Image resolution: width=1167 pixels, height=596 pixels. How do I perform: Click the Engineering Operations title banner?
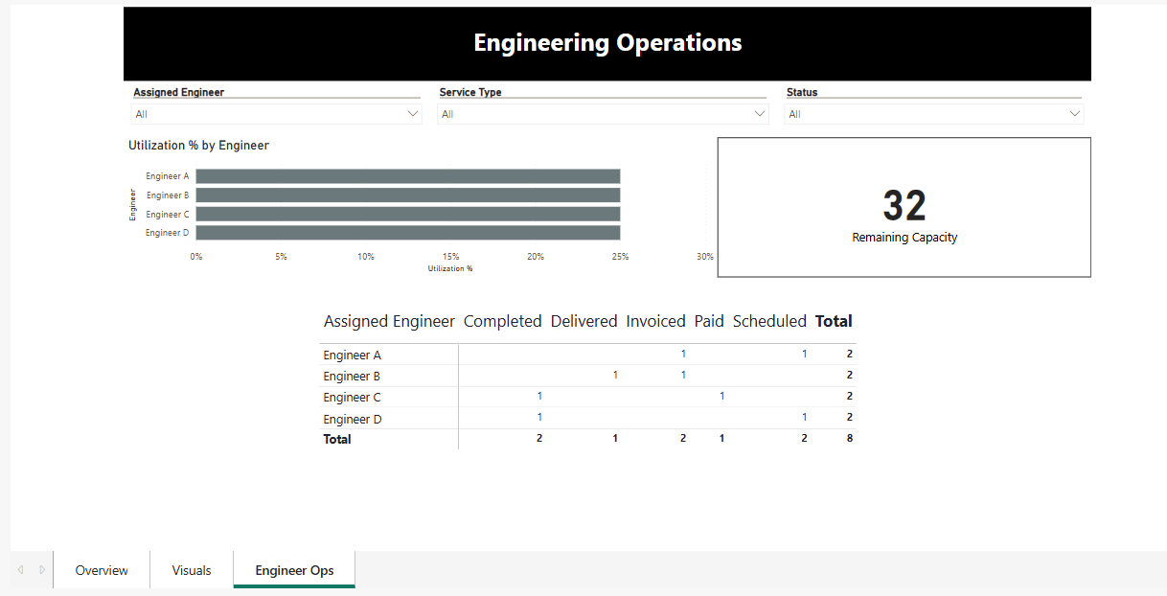click(x=607, y=43)
